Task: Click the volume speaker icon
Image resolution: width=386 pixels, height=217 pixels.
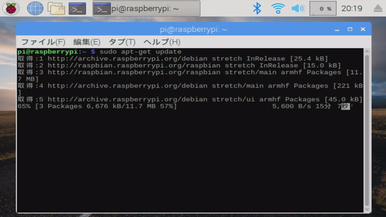Action: [298, 8]
